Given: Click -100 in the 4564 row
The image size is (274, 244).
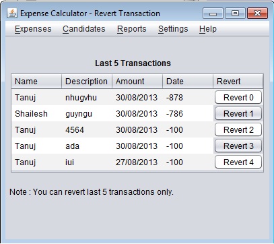Looking at the screenshot, I should point(188,130).
